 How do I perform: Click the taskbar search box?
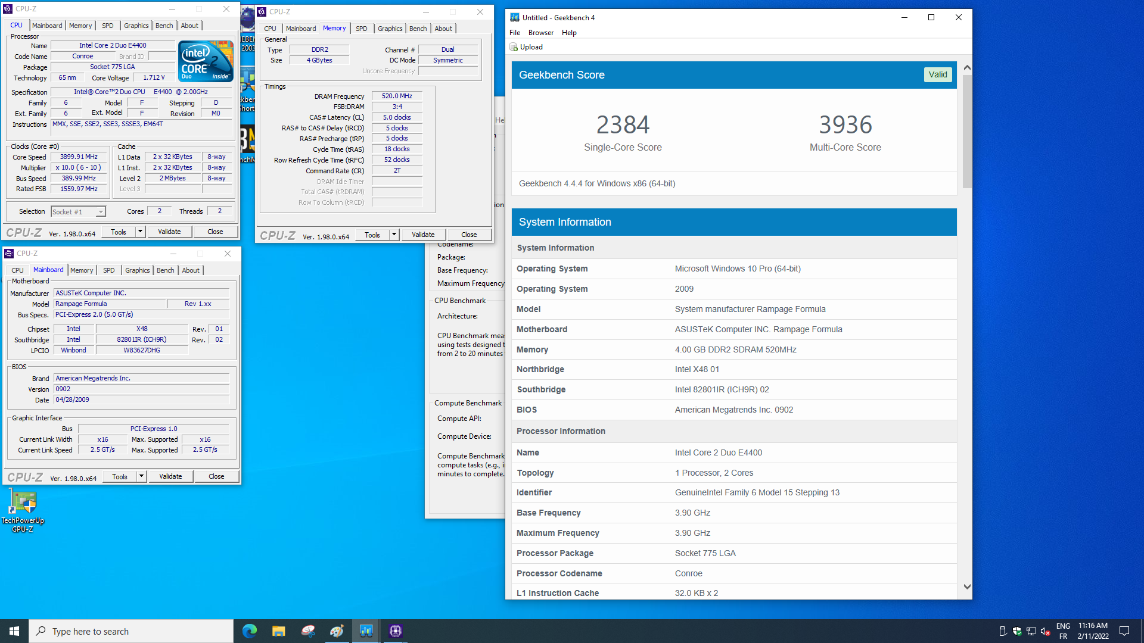tap(131, 631)
